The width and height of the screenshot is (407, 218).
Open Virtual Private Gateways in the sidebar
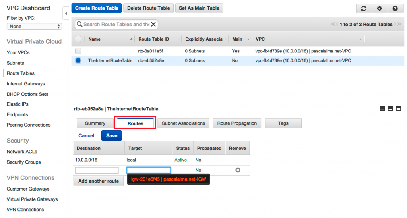[32, 199]
